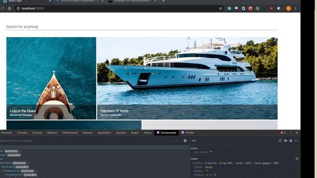Log App component data to console
317x178 pixels.
pyautogui.click(x=291, y=140)
